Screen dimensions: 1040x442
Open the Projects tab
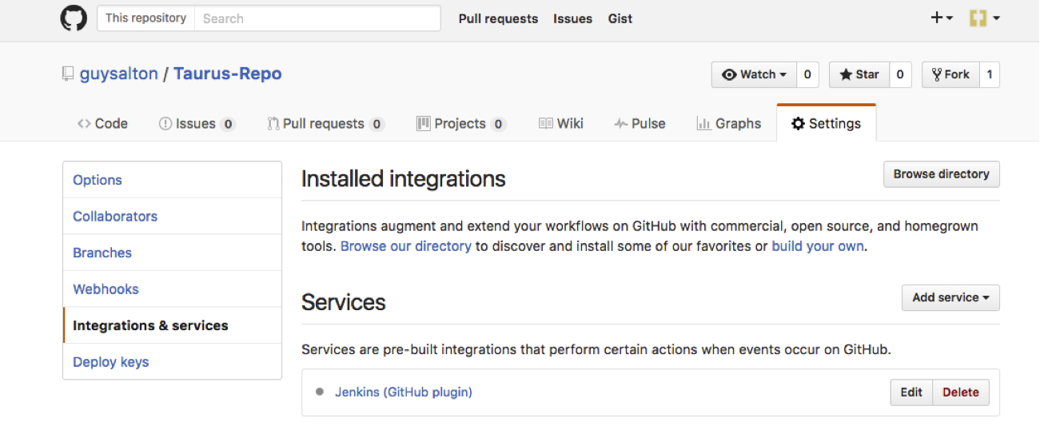[460, 123]
